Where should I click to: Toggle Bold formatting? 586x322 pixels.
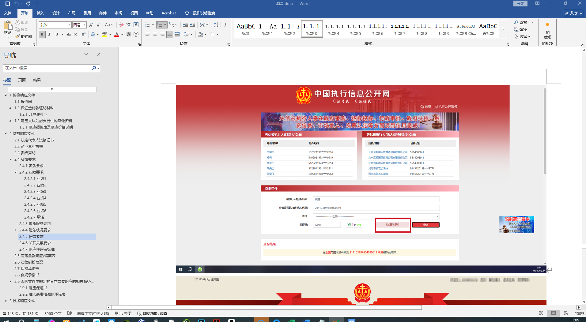point(42,34)
